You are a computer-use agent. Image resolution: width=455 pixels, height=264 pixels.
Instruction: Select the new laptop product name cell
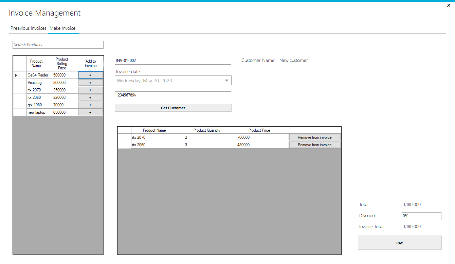click(x=39, y=112)
